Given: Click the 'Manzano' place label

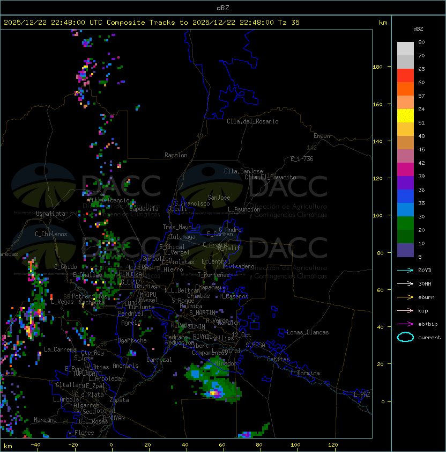Looking at the screenshot, I should pos(45,420).
